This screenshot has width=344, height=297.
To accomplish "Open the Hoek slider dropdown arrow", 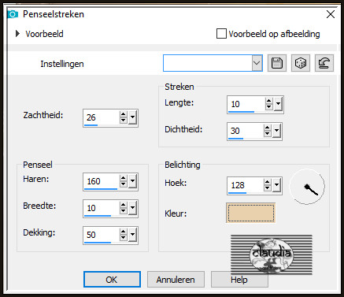I will pyautogui.click(x=276, y=185).
